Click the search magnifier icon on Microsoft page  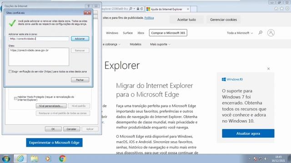point(261,33)
